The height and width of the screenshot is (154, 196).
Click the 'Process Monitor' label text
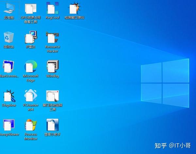click(x=31, y=136)
